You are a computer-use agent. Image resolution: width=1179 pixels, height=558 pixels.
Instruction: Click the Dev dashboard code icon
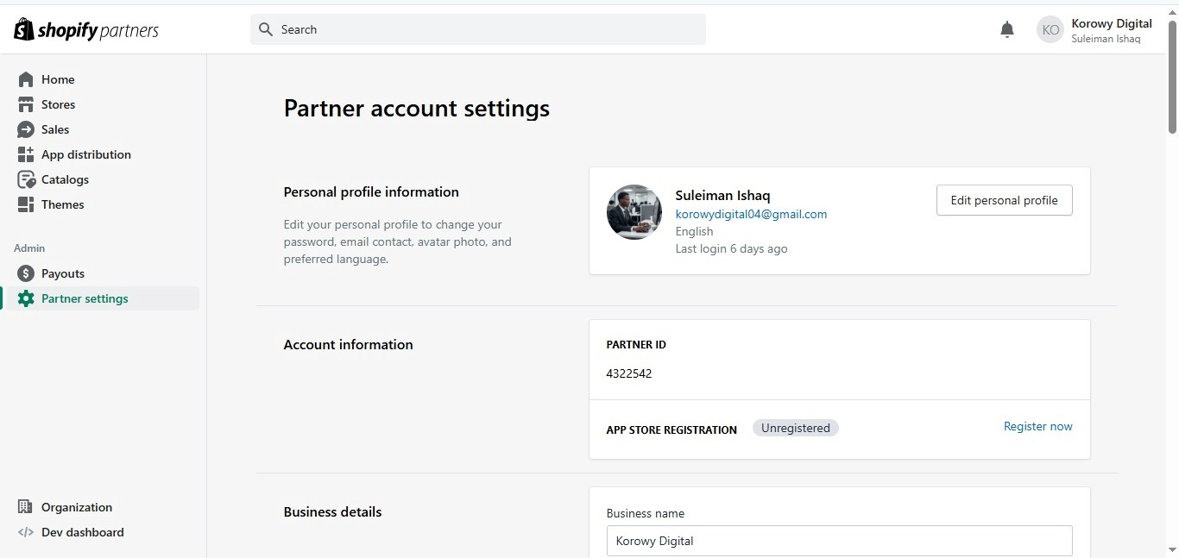[x=26, y=532]
